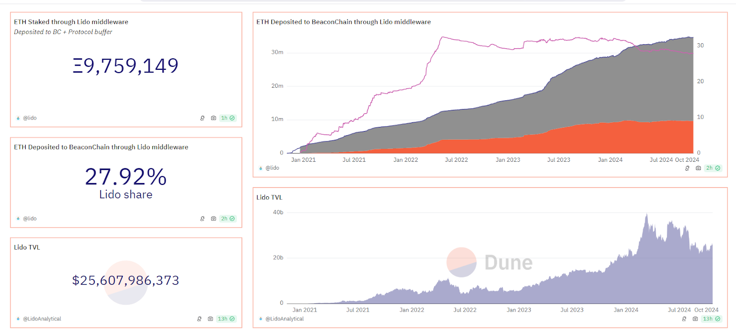Click droplet avatar beside @LidoAnalytical in TVL chart
The width and height of the screenshot is (736, 336).
click(260, 319)
